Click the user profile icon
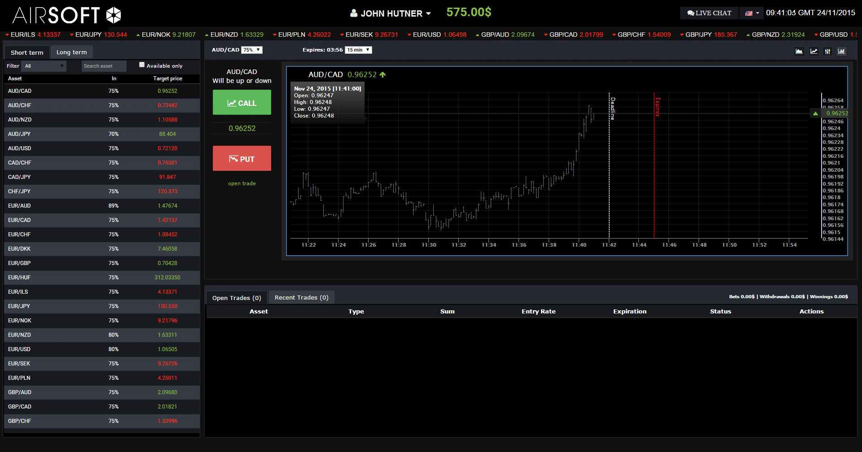 pos(354,13)
